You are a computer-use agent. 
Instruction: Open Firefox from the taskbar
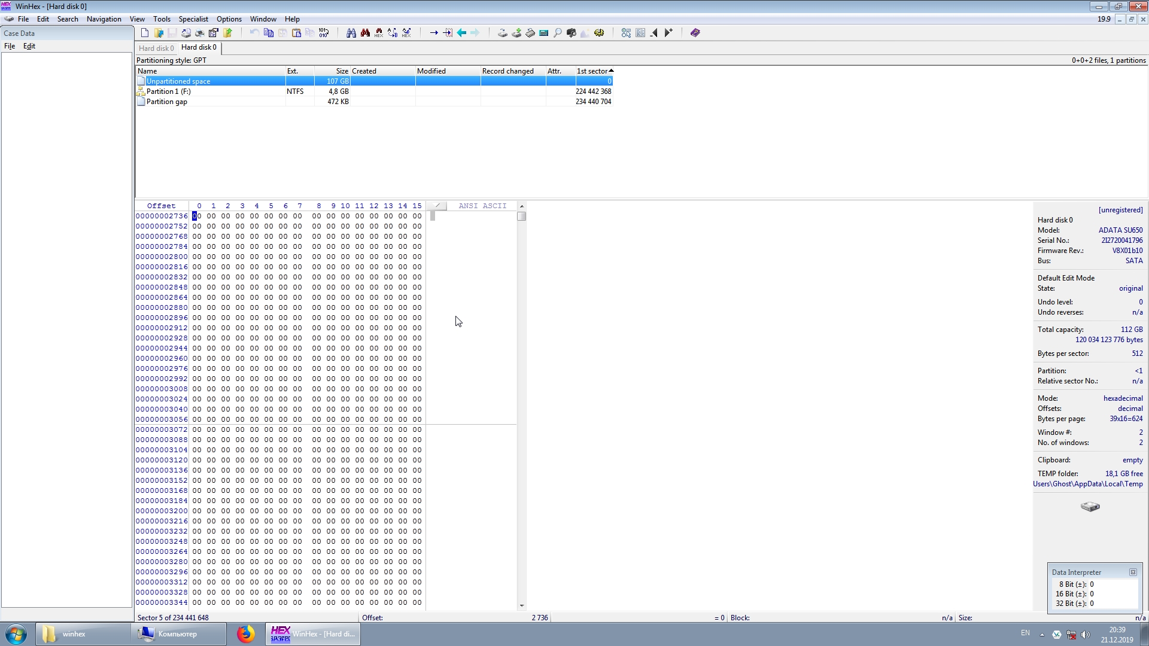pyautogui.click(x=245, y=634)
